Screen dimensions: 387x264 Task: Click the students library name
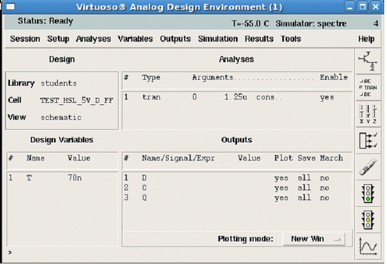tap(58, 84)
